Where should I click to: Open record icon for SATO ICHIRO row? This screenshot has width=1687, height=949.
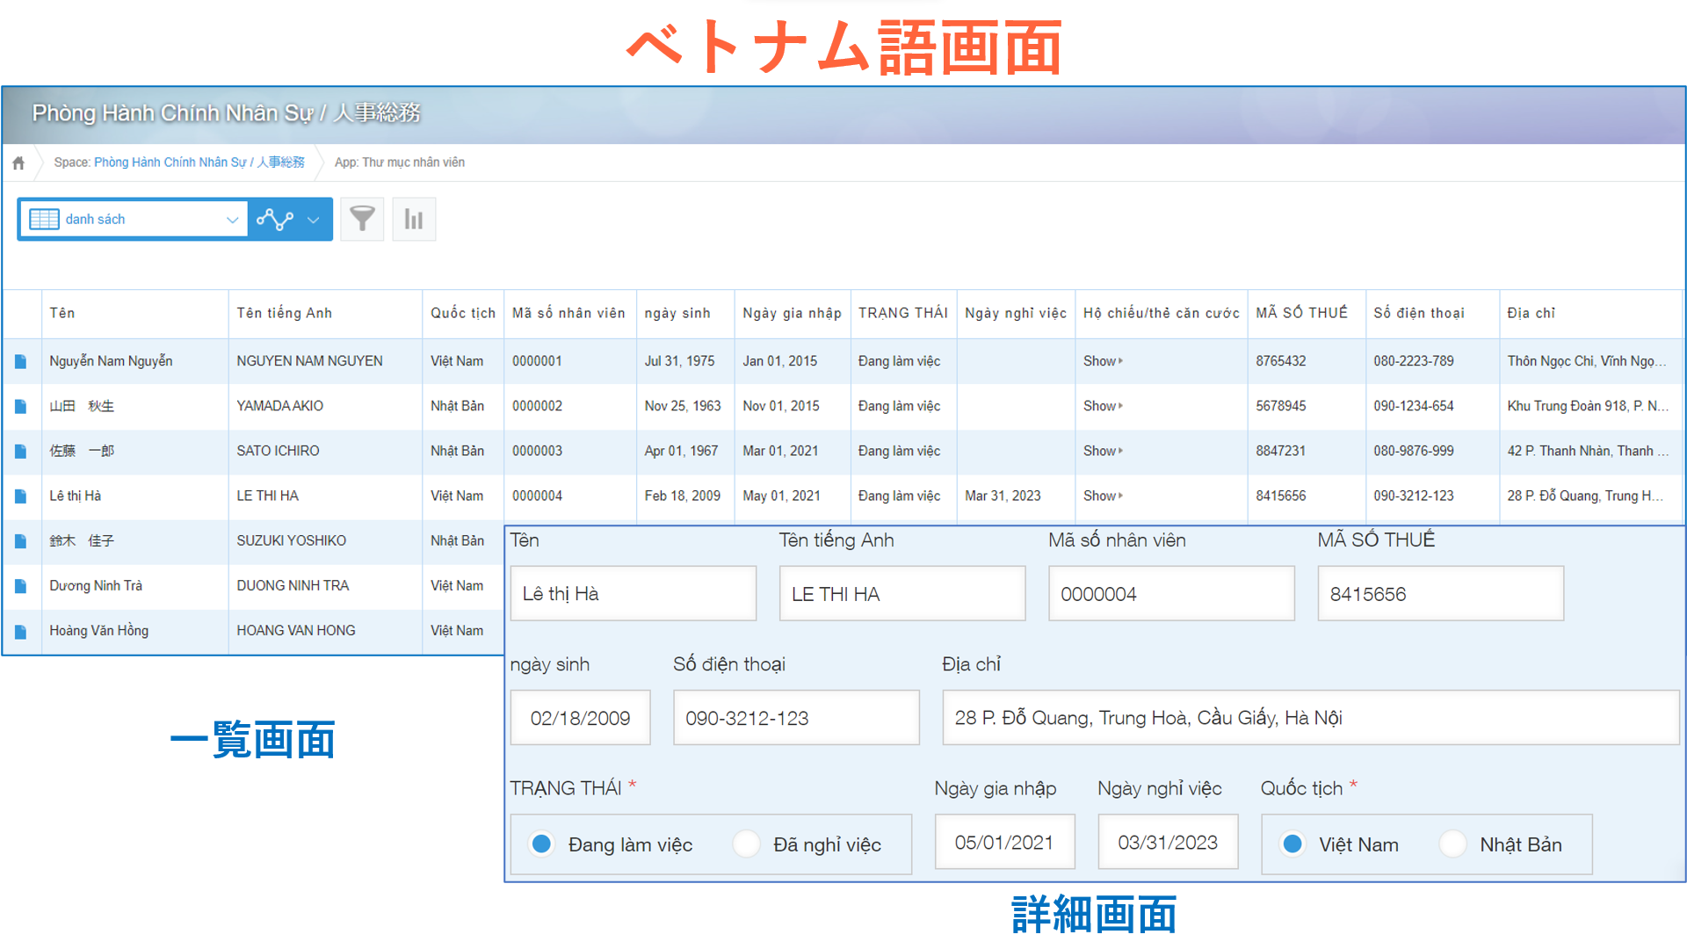click(21, 451)
